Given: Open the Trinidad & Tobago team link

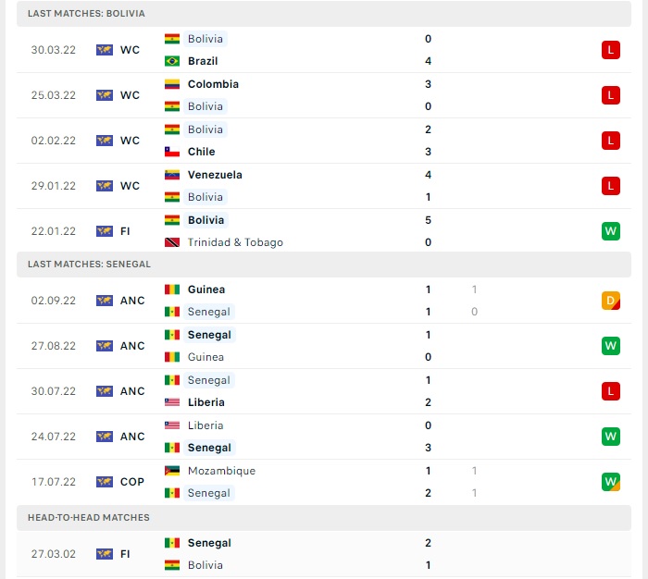Looking at the screenshot, I should 235,242.
